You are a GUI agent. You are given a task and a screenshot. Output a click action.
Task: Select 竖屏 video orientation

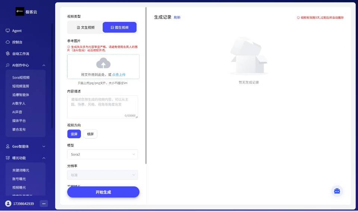coord(74,134)
